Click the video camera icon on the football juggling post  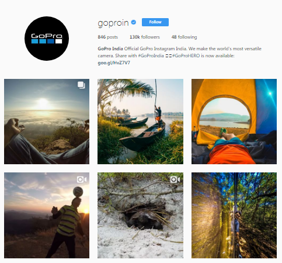click(82, 179)
